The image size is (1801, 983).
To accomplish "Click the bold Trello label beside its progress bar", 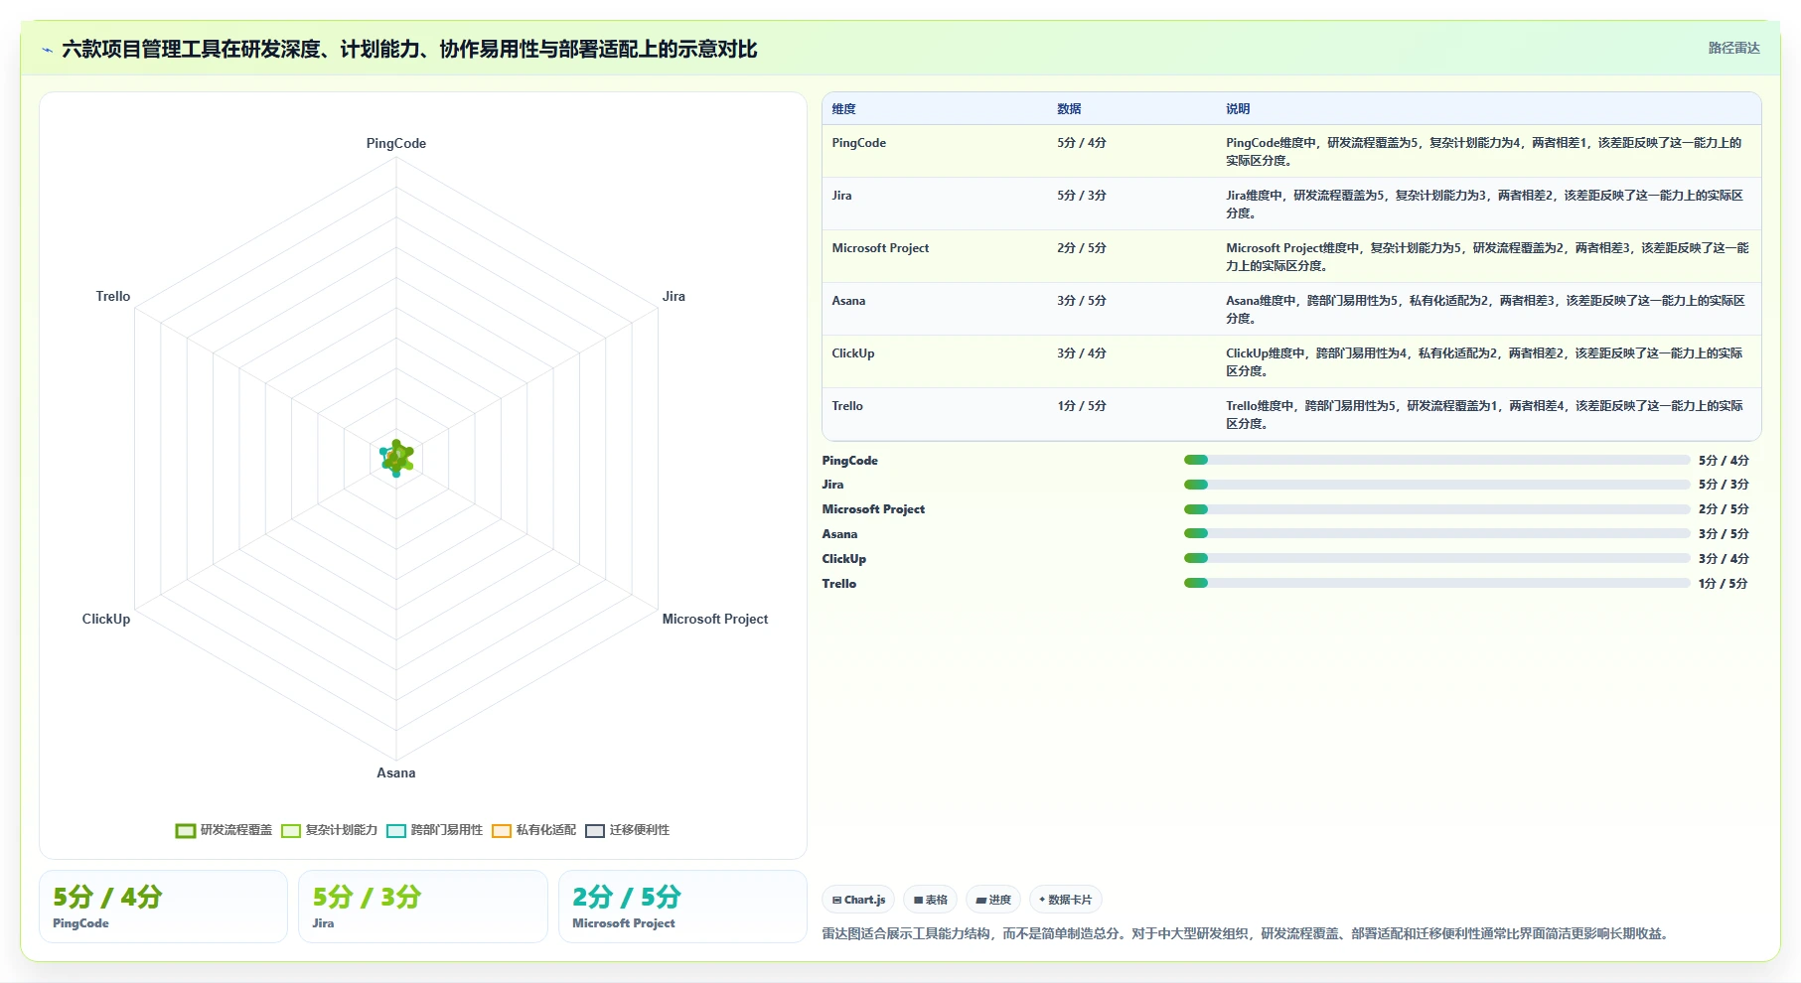I will point(838,584).
